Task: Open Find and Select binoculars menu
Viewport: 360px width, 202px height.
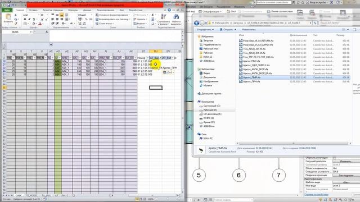Action: click(x=176, y=19)
